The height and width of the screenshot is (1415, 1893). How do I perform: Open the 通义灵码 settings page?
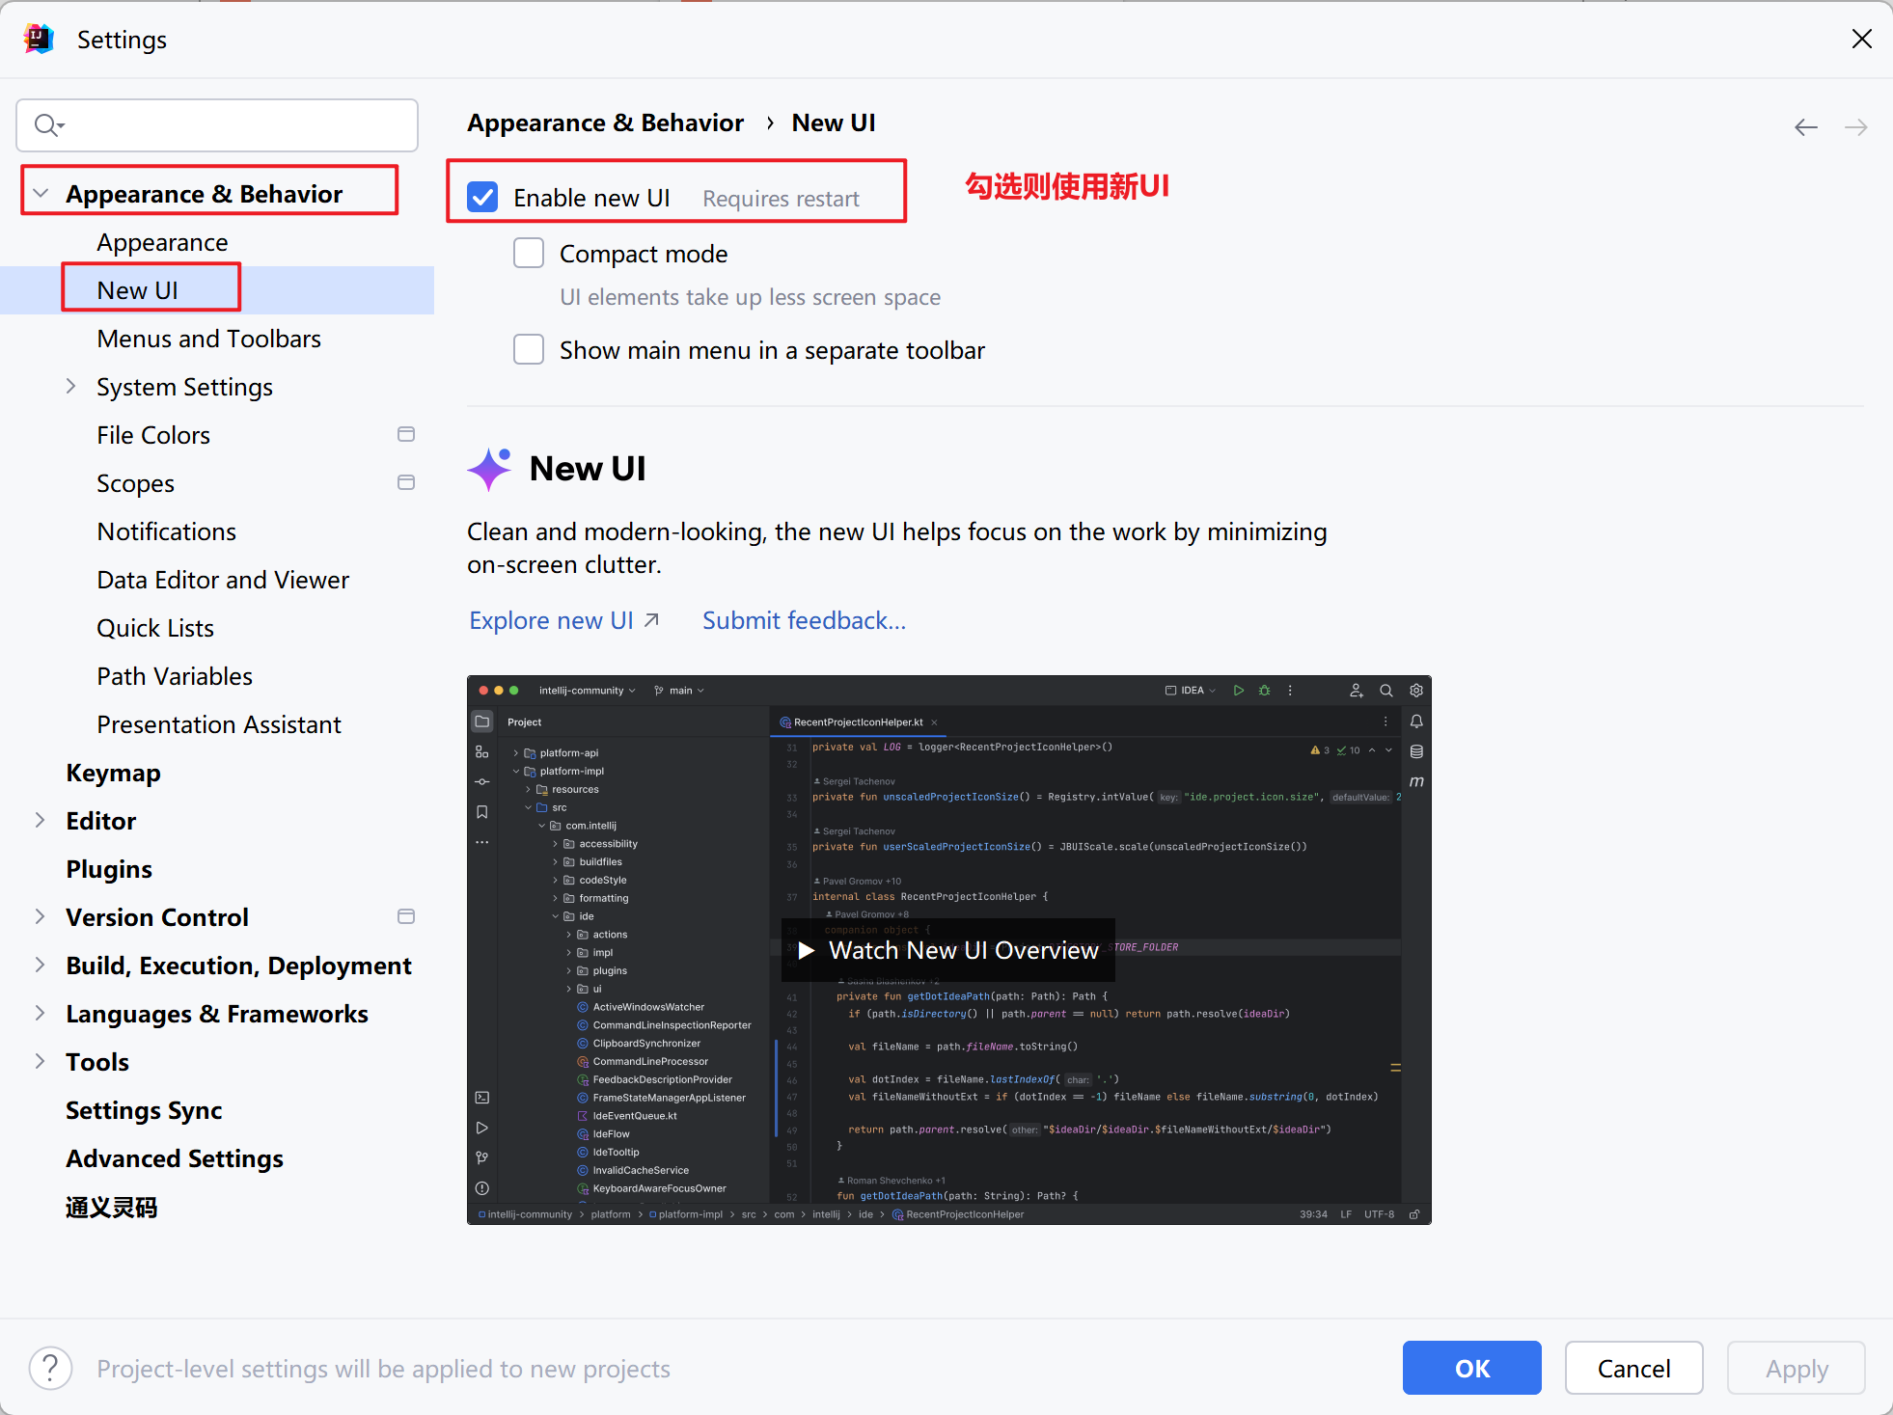pos(111,1207)
